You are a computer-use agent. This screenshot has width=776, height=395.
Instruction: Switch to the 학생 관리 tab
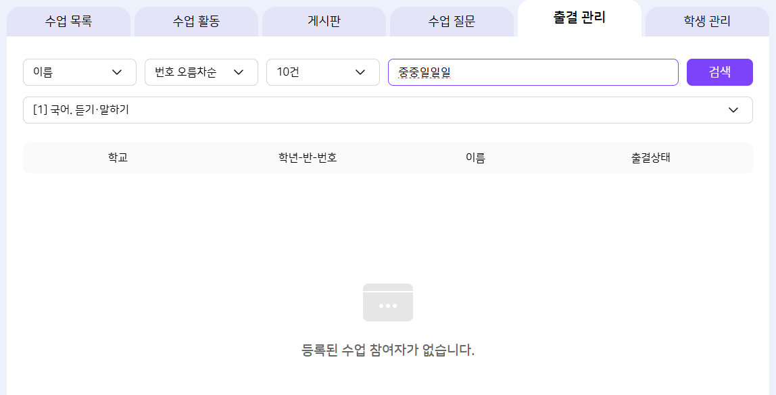tap(707, 22)
